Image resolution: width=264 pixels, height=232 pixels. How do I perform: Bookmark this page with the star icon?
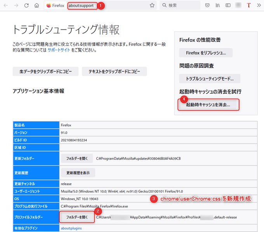point(152,5)
